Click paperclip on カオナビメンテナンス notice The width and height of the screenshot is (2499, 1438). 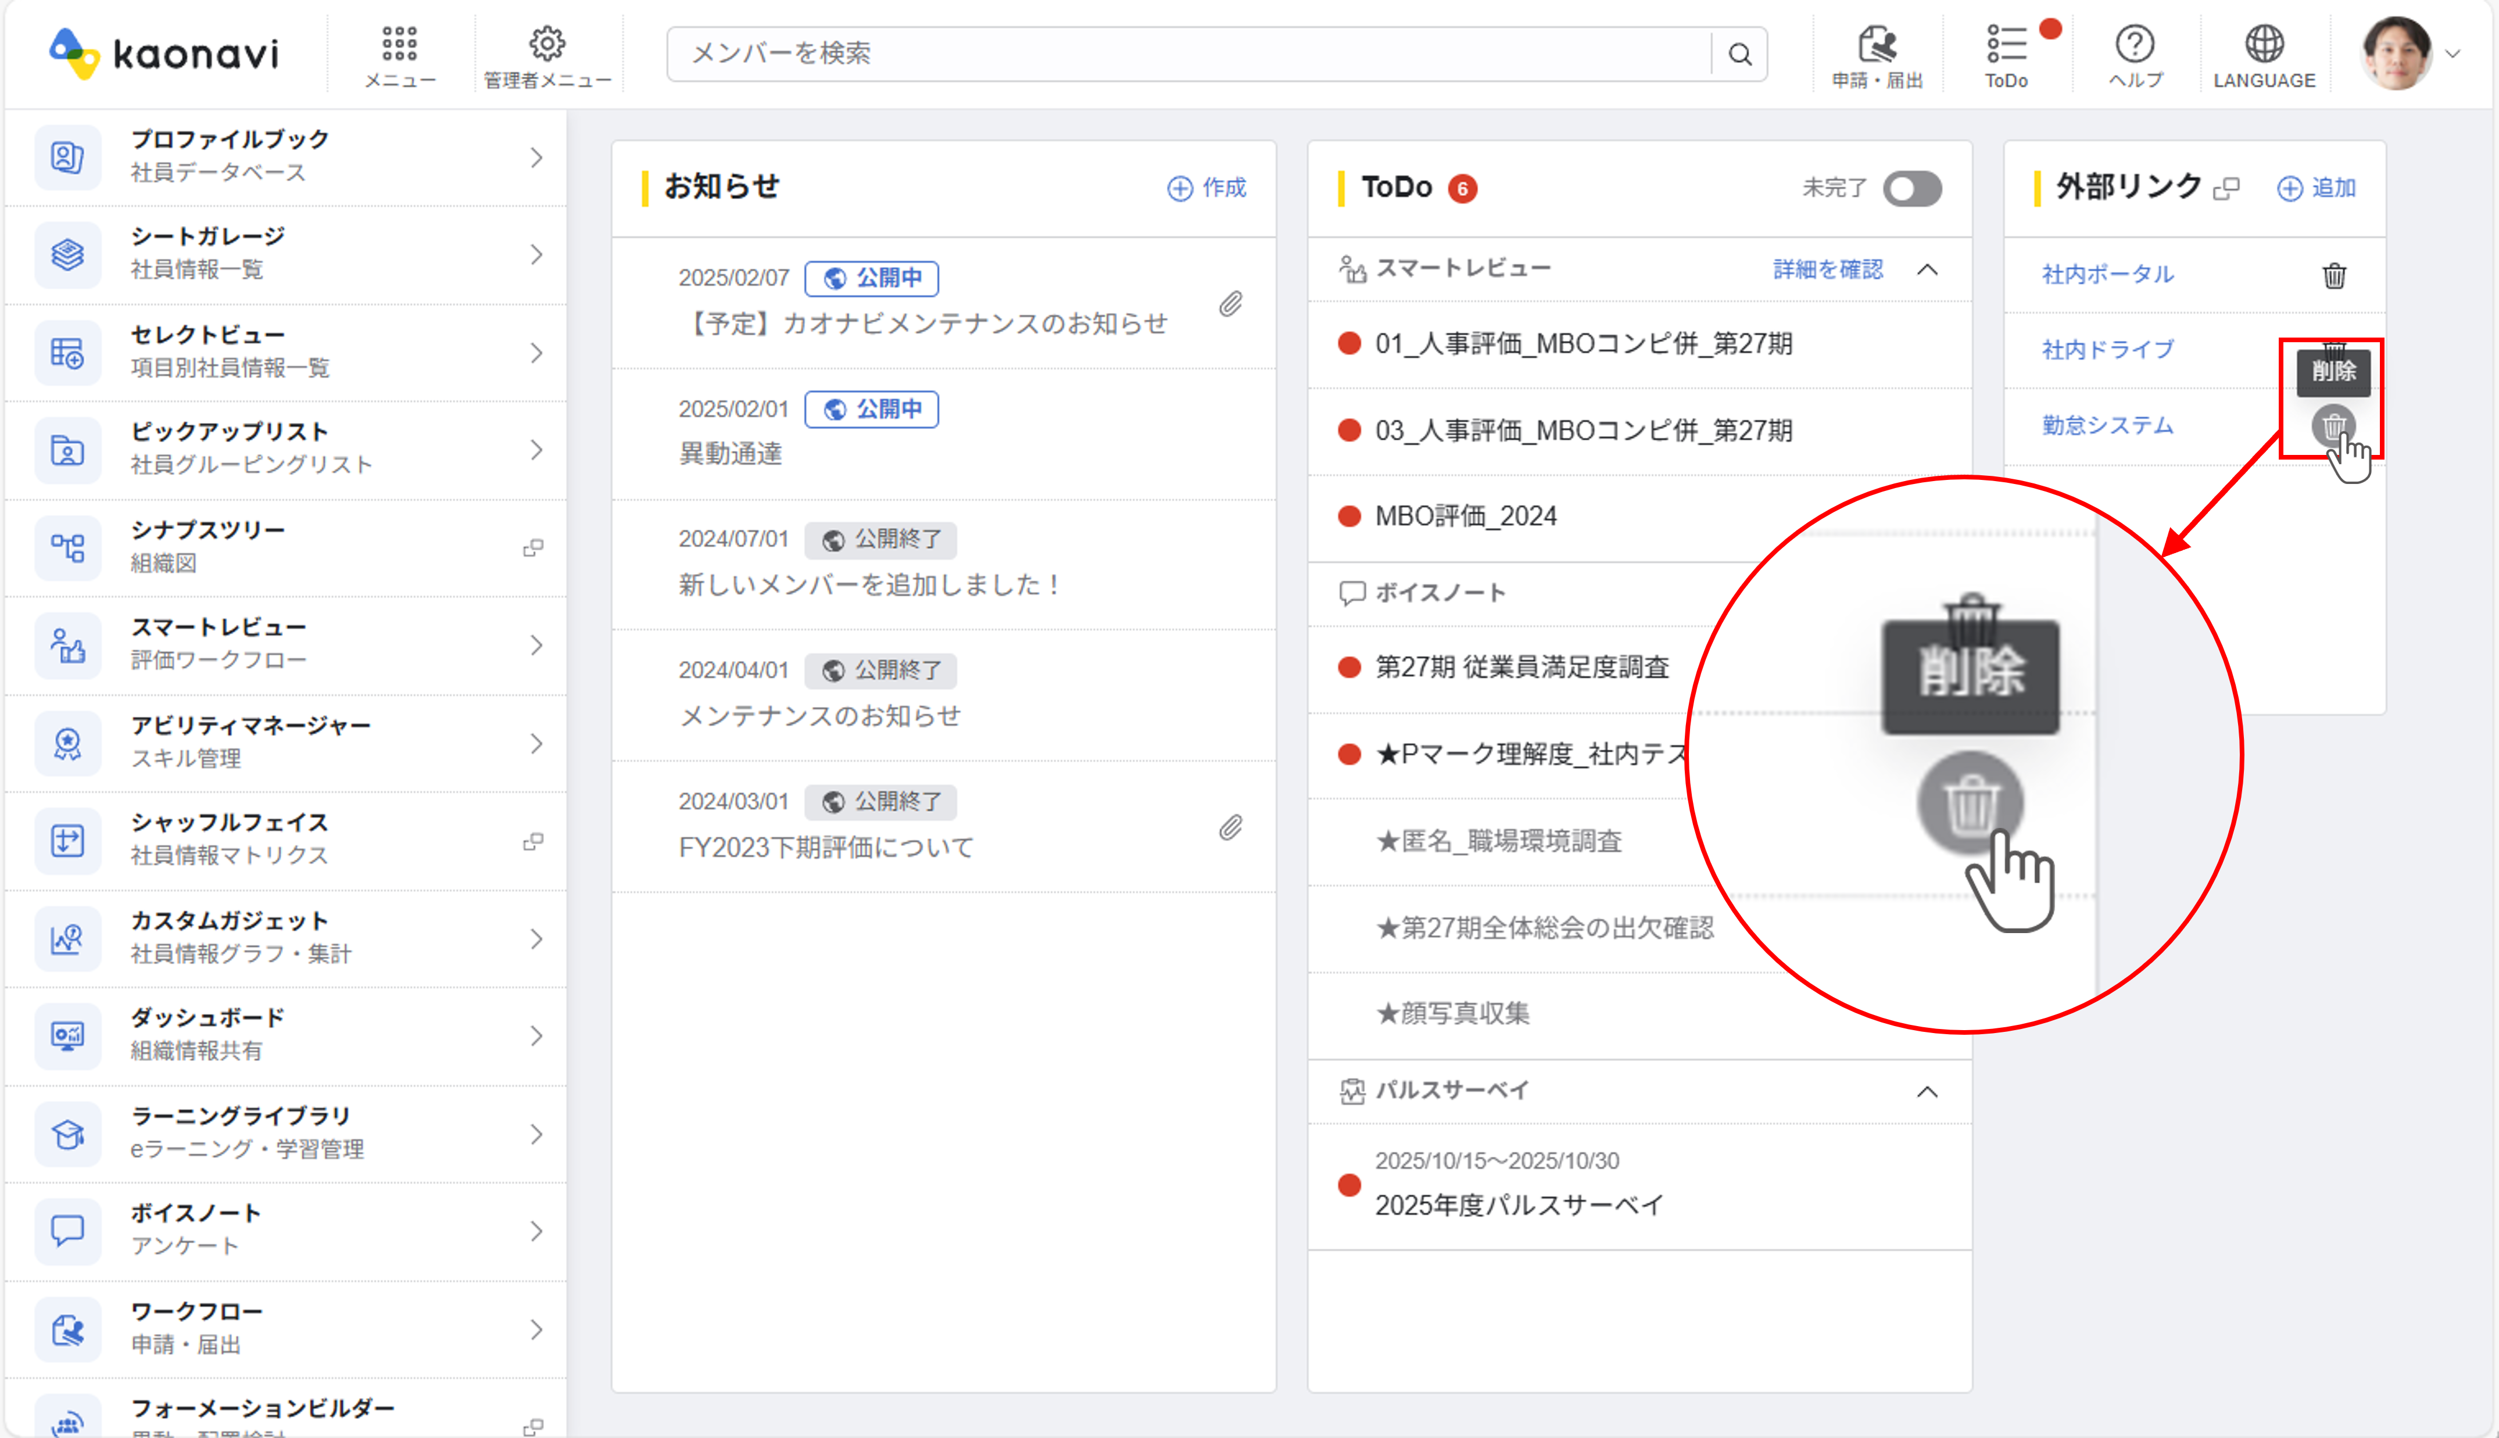[x=1230, y=303]
